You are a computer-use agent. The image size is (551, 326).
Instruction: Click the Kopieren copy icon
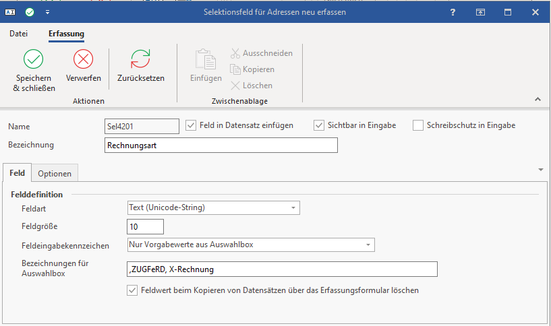point(235,69)
